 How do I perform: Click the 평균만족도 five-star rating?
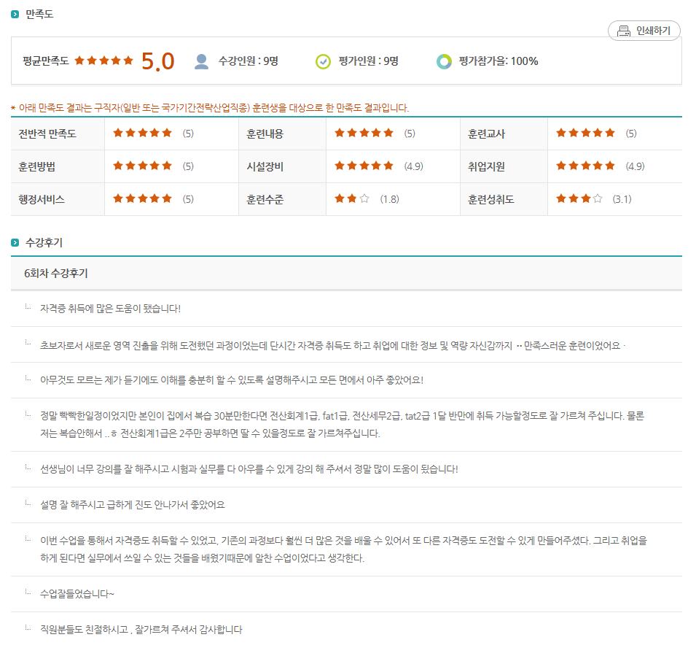coord(104,61)
